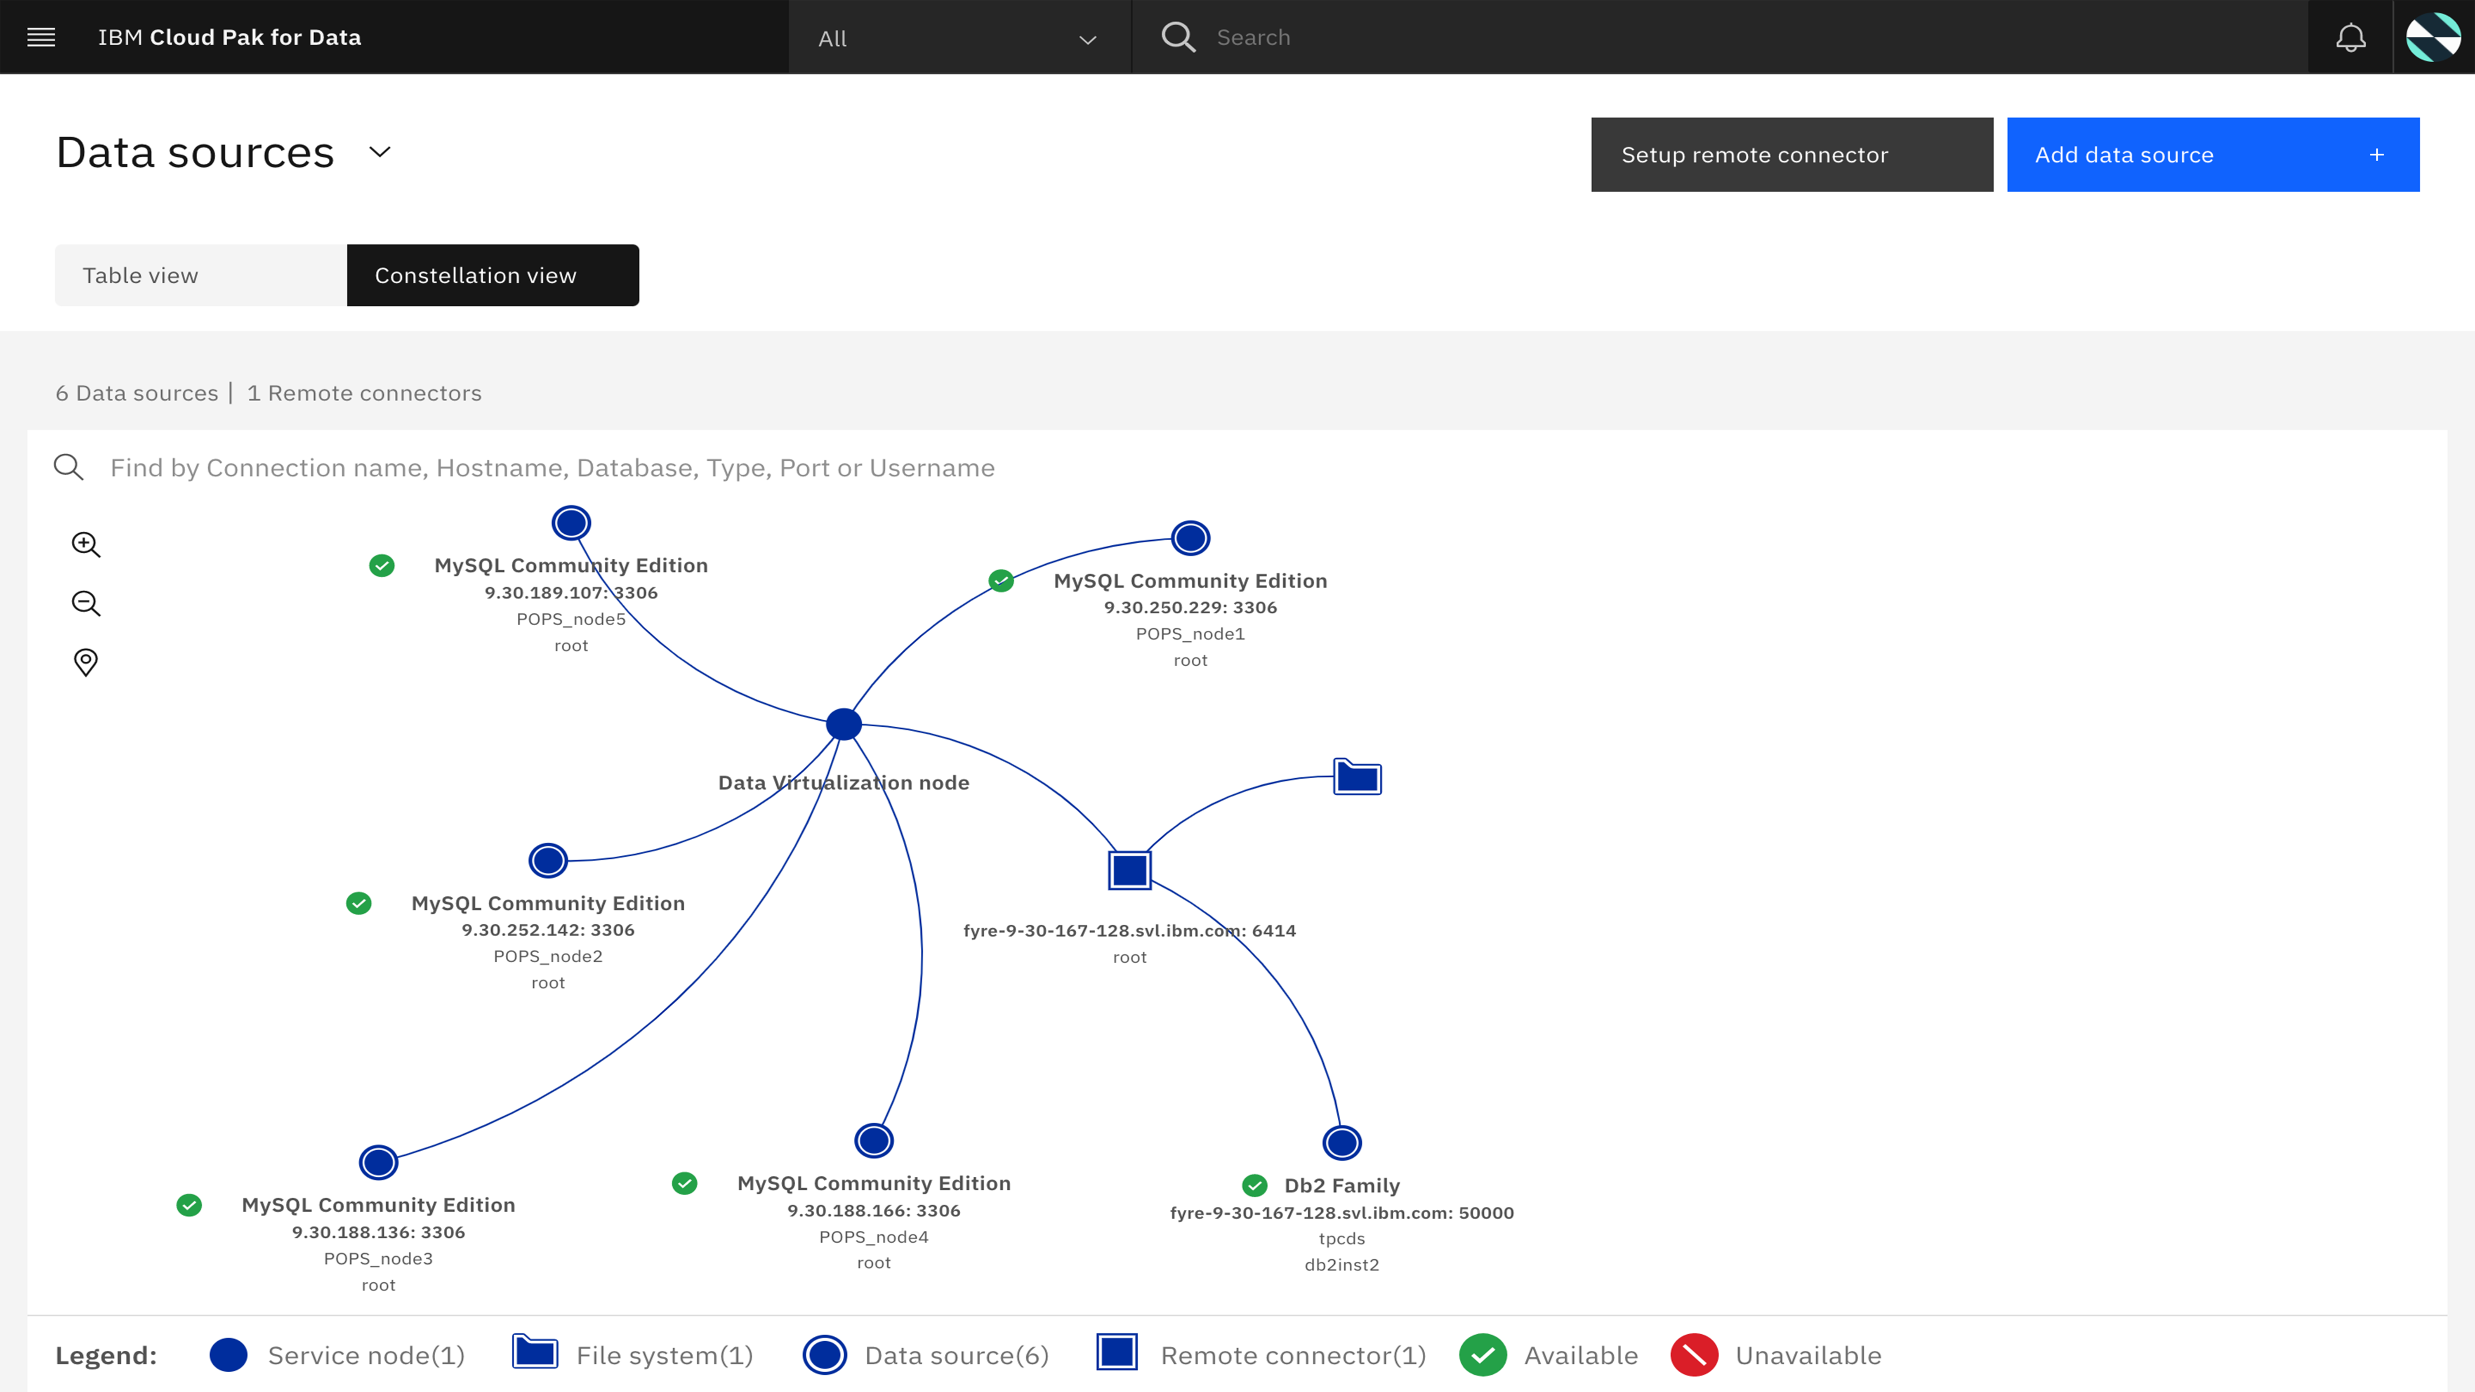Viewport: 2475px width, 1392px height.
Task: Select the remote connector node fyre-9-30-167-128
Action: point(1130,869)
